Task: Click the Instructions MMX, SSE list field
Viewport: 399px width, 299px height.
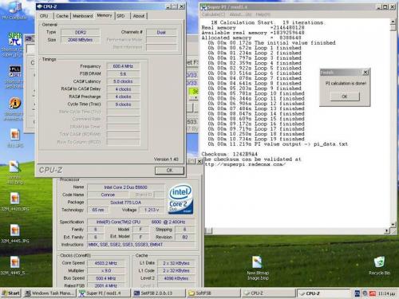Action: pos(141,245)
